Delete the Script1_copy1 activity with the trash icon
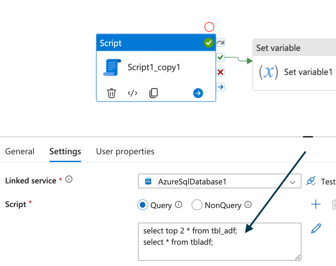The height and width of the screenshot is (266, 336). [x=111, y=93]
